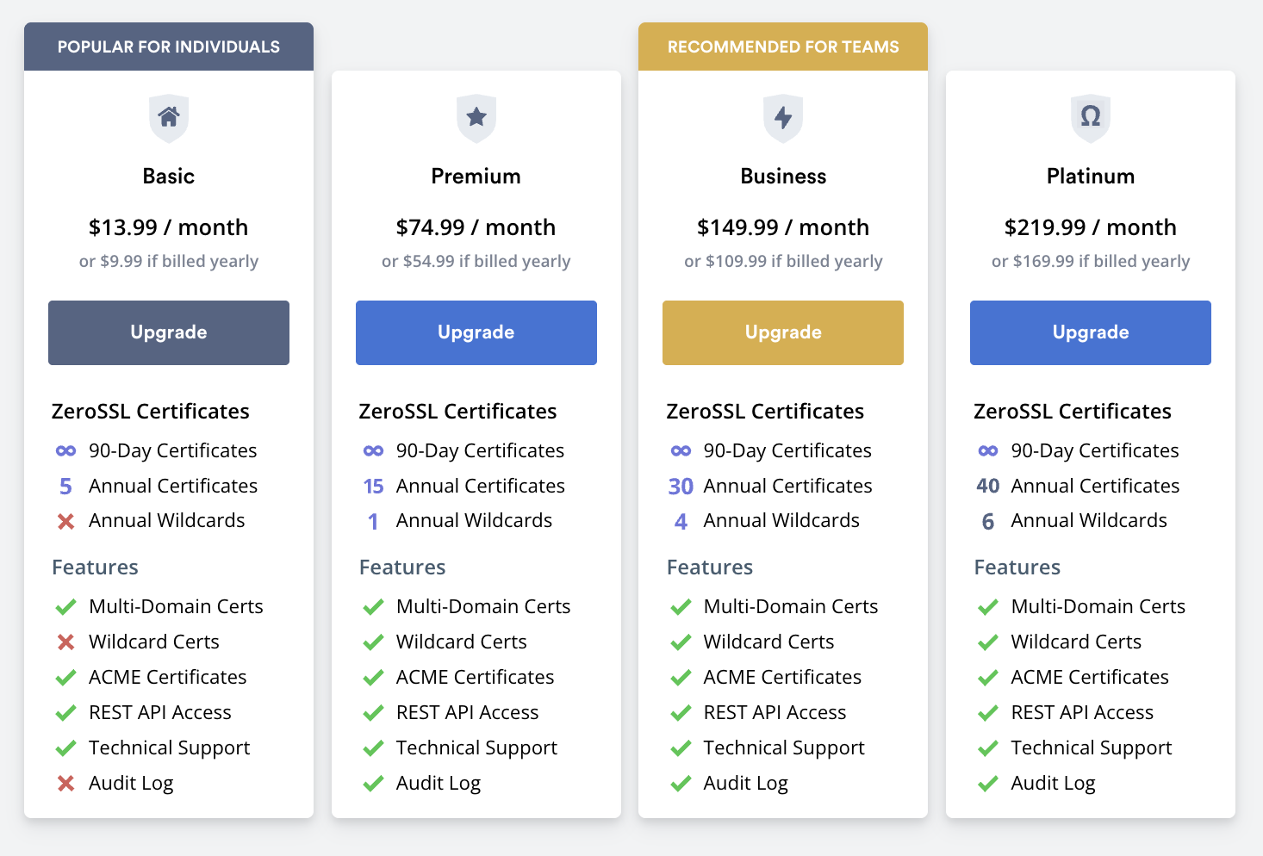Click the checkmark beside Premium Audit Log
The height and width of the screenshot is (856, 1263).
pos(373,784)
